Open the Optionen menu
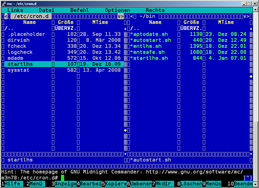The image size is (259, 188). pyautogui.click(x=117, y=10)
